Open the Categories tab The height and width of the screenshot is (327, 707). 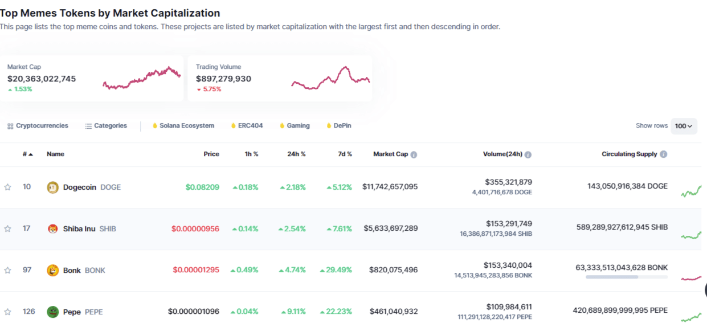click(106, 126)
